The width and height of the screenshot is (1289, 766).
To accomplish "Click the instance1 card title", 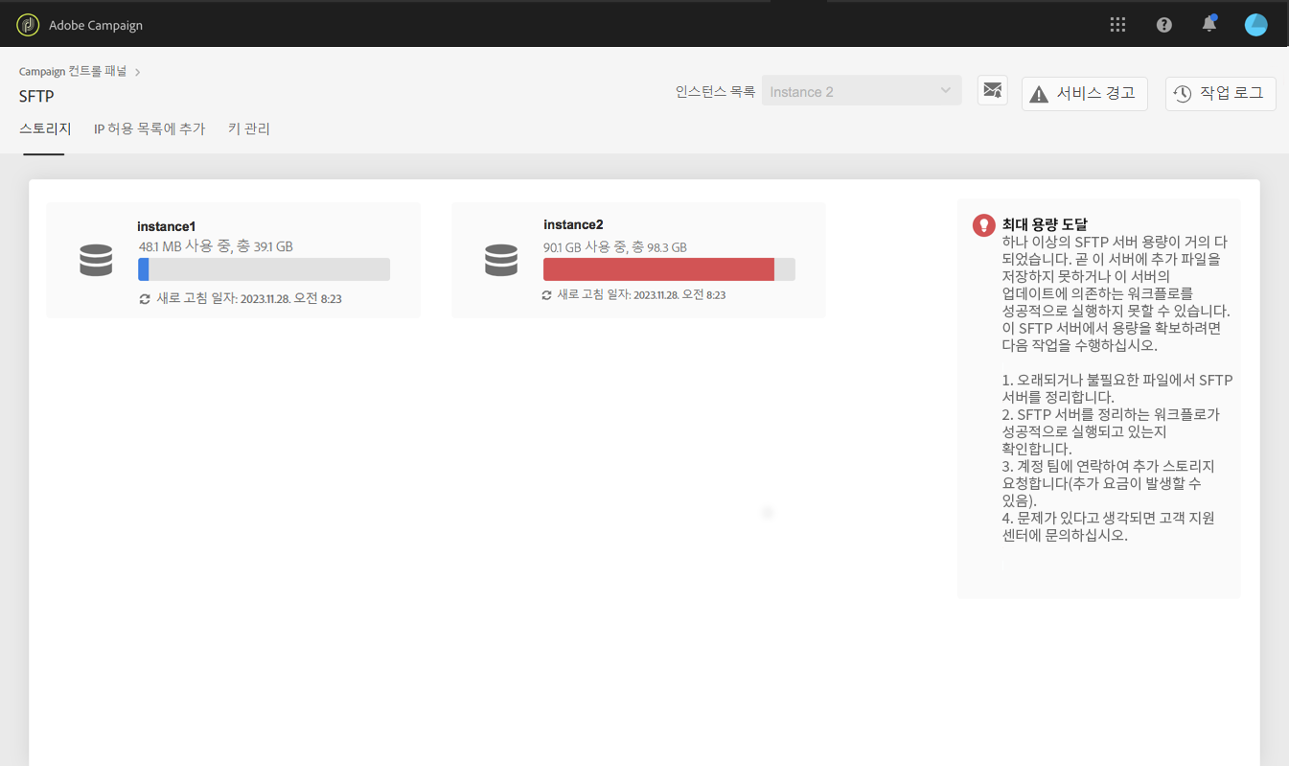I will 167,226.
